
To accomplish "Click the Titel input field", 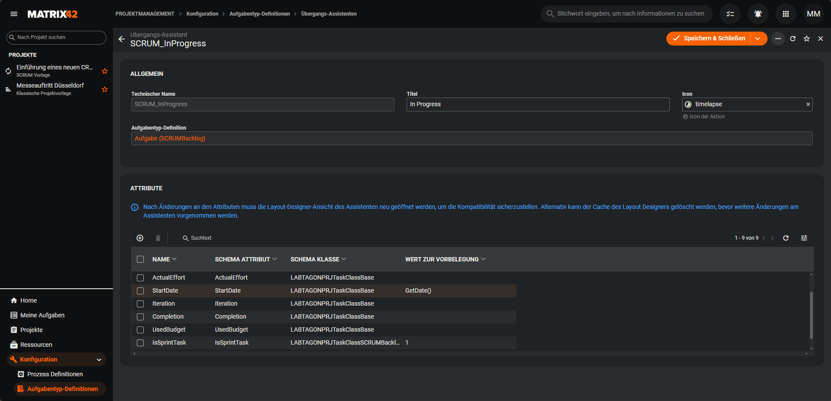I will pyautogui.click(x=537, y=104).
